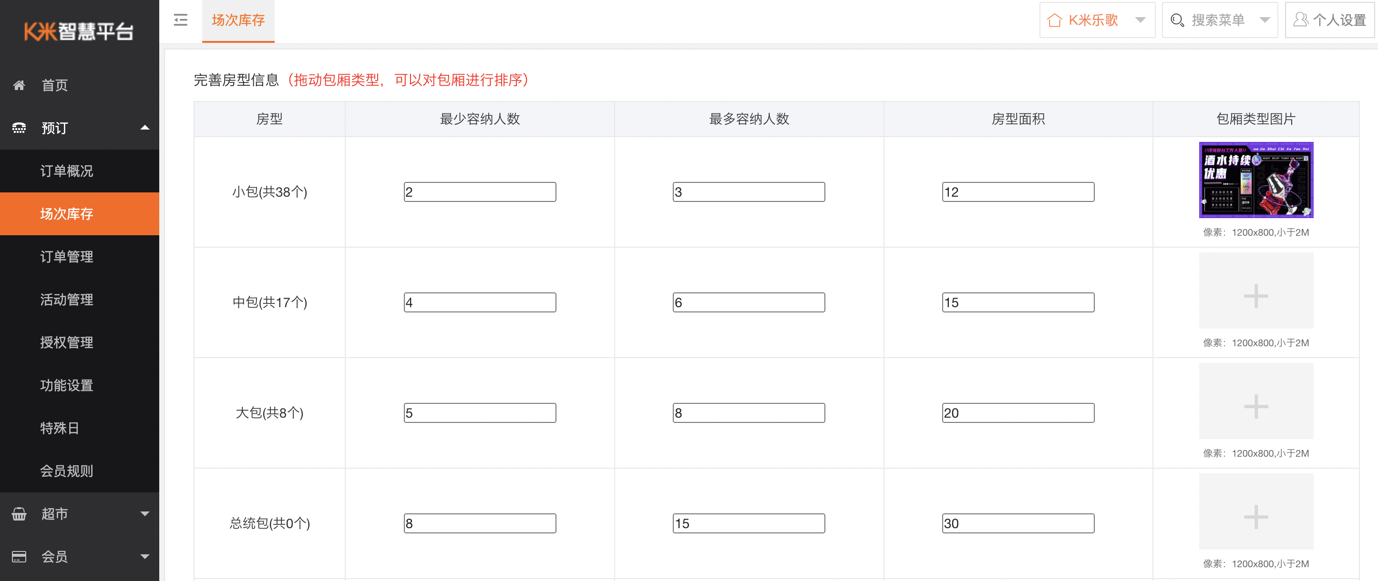Click the 小包(共38个) room type label
The width and height of the screenshot is (1378, 581).
coord(269,192)
